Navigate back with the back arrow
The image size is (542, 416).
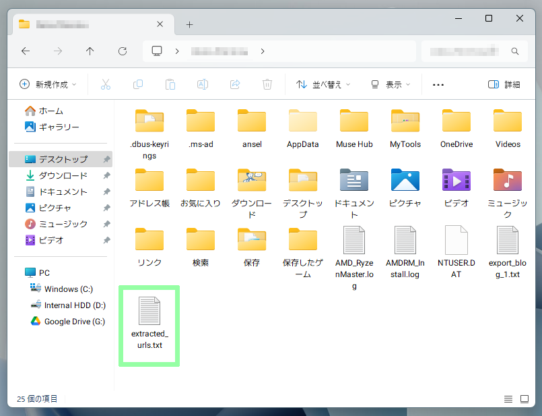(x=26, y=51)
